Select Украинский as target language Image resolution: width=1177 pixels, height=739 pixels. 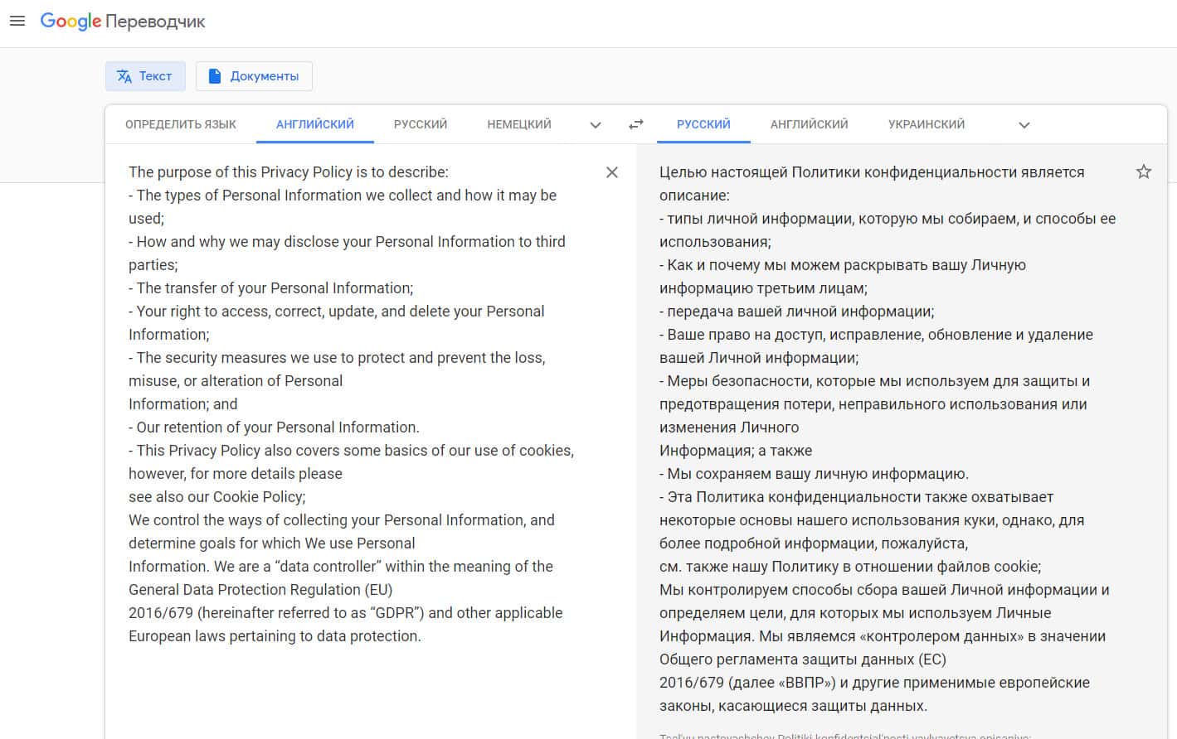926,124
